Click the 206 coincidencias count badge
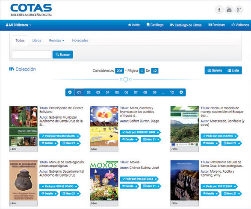Screen dimensions: 251x209 point(119,71)
